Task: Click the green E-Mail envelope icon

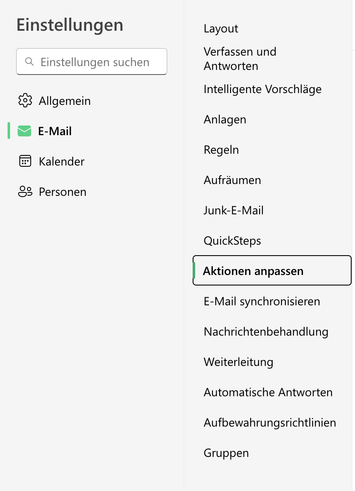Action: point(24,131)
